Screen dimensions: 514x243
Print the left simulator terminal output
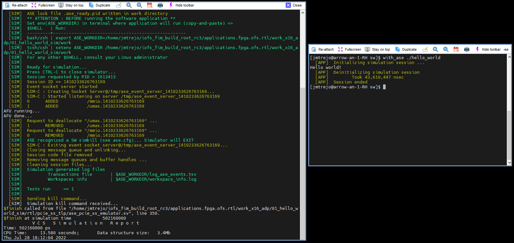(160, 5)
